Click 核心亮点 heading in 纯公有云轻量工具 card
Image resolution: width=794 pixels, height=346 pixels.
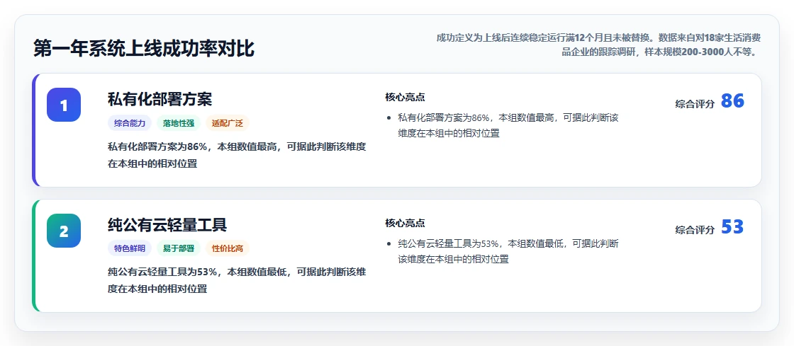pyautogui.click(x=405, y=223)
